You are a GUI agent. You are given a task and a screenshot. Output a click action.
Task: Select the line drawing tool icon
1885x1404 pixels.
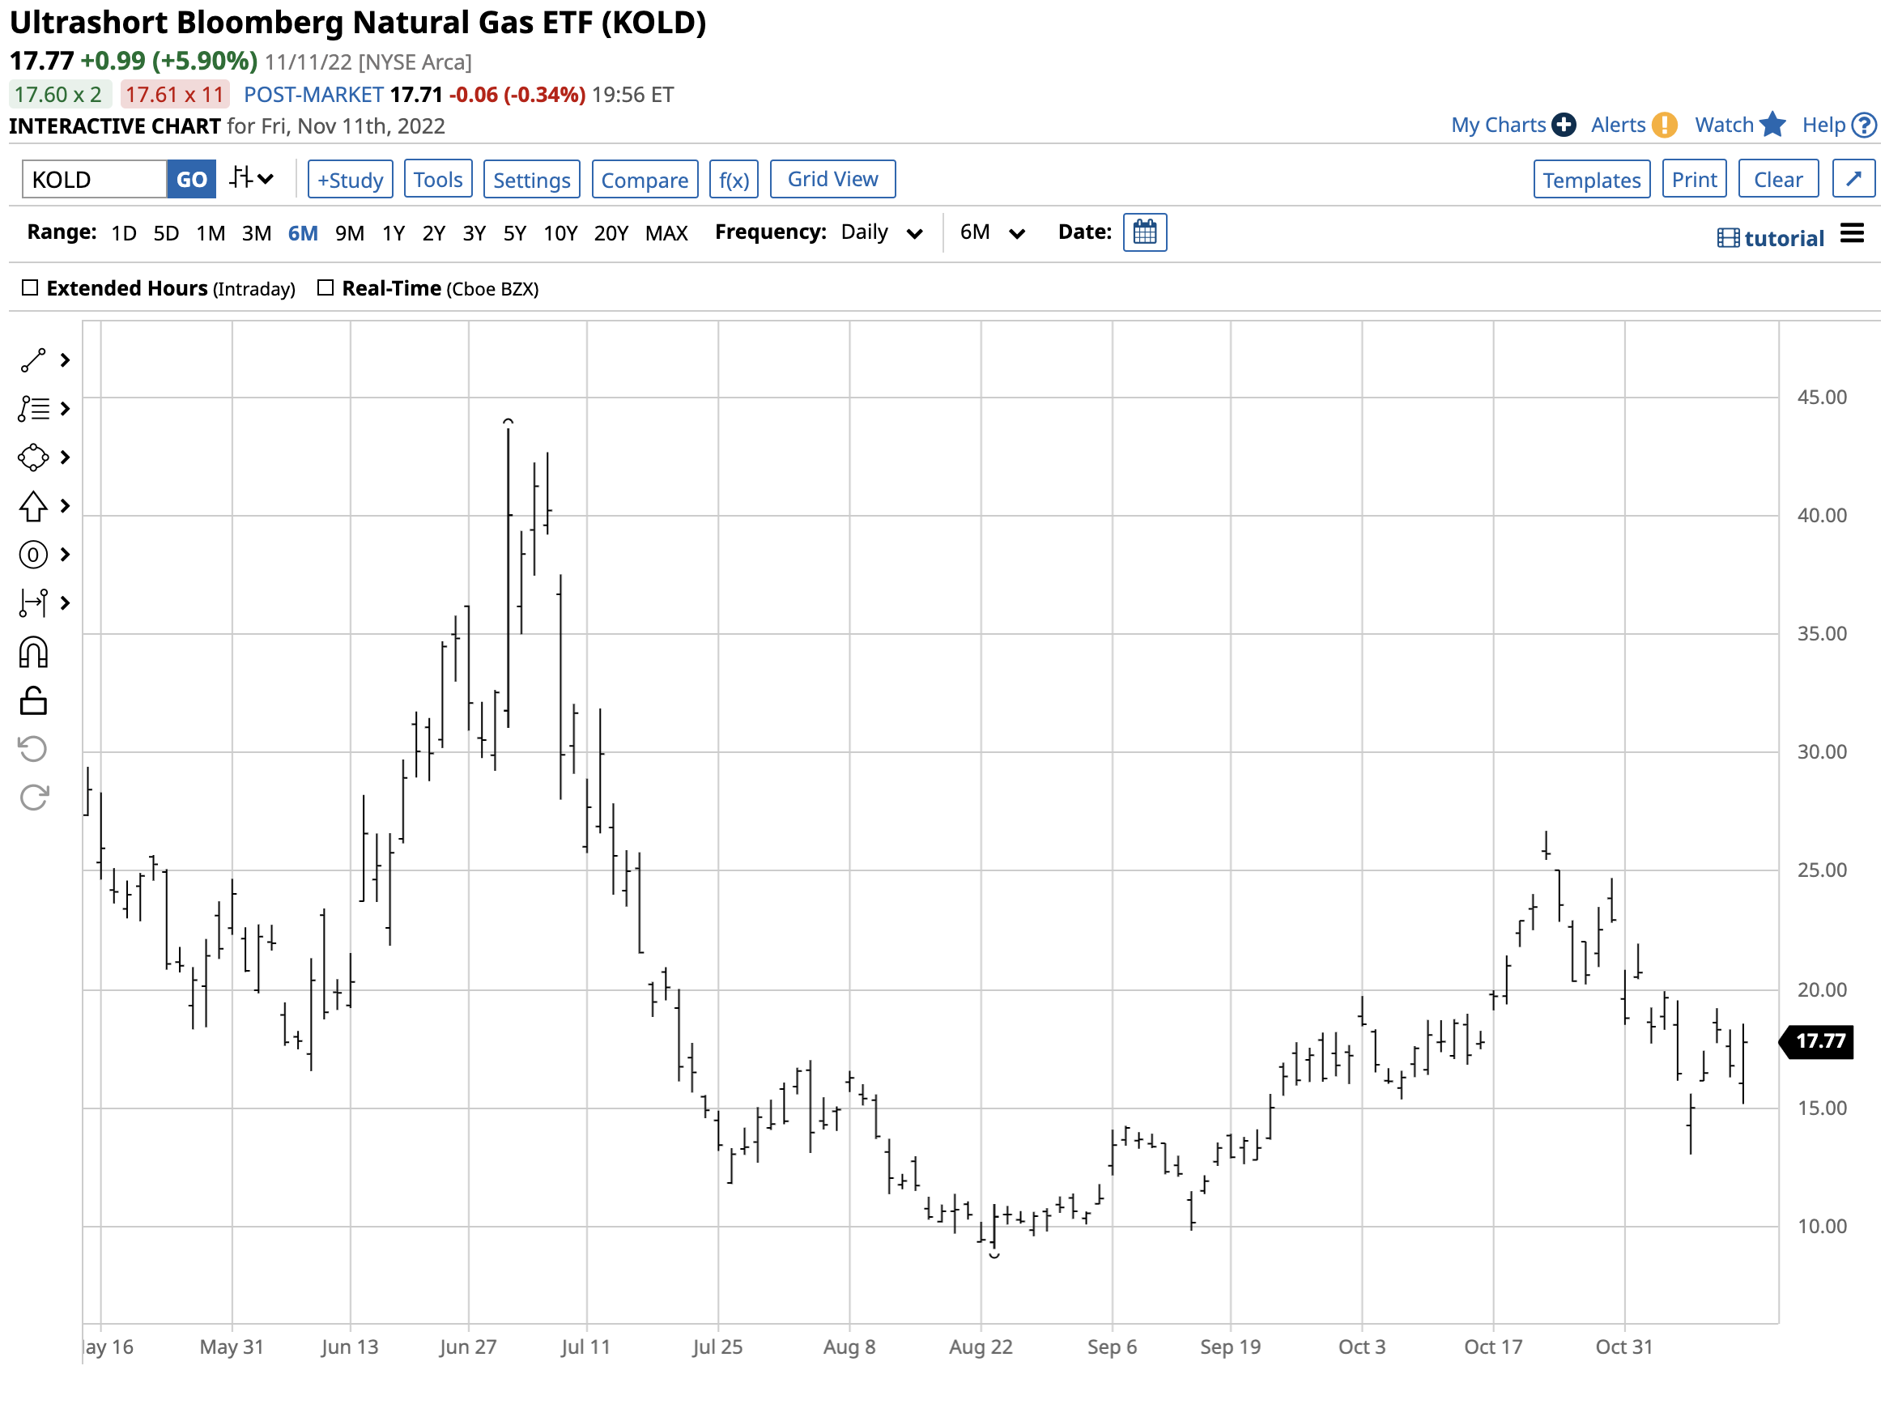(32, 360)
